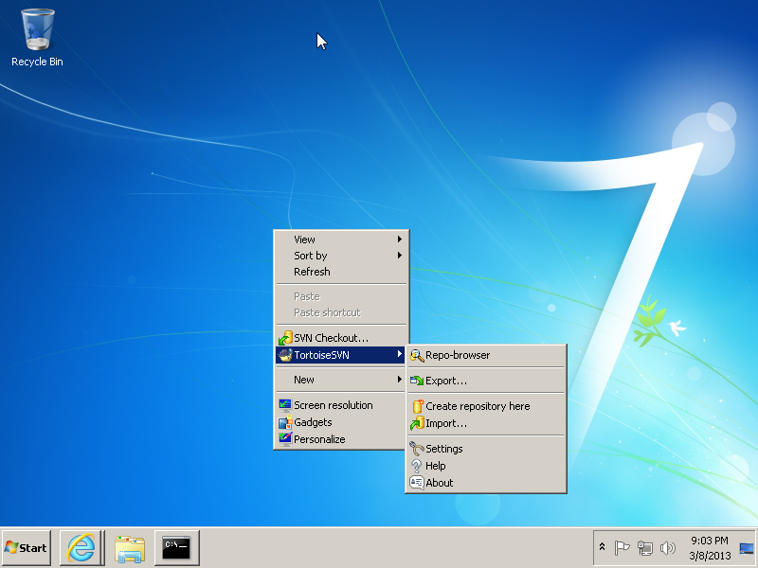Image resolution: width=758 pixels, height=568 pixels.
Task: Click the Start button
Action: click(x=27, y=548)
